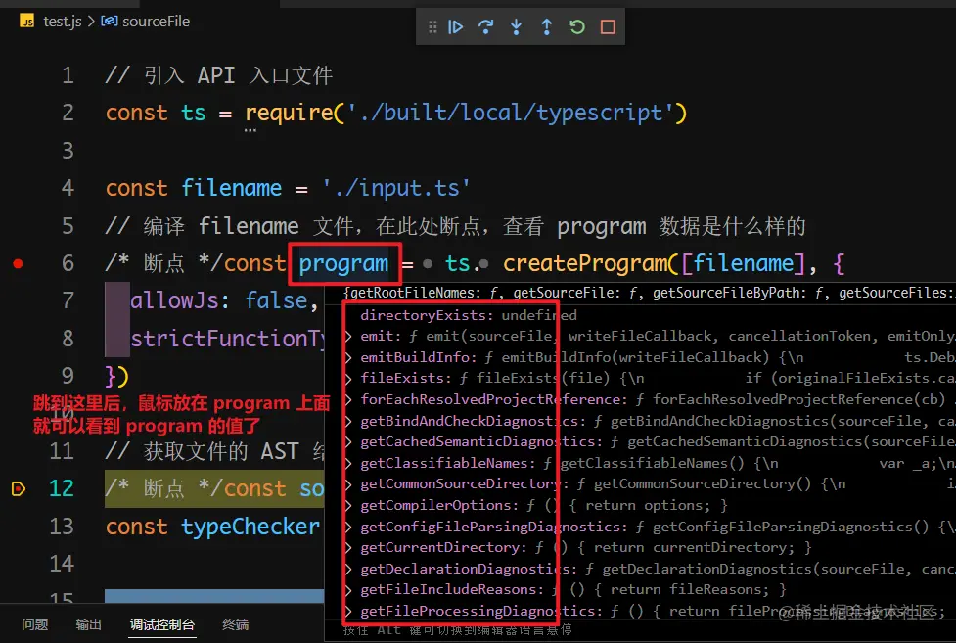
Task: Click line number 1 in gutter
Action: click(x=68, y=75)
